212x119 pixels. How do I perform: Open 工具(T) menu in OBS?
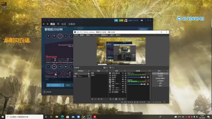(x=112, y=35)
